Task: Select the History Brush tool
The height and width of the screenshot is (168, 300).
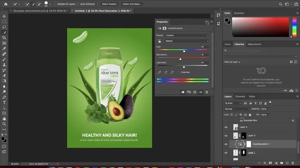Action: (4, 70)
